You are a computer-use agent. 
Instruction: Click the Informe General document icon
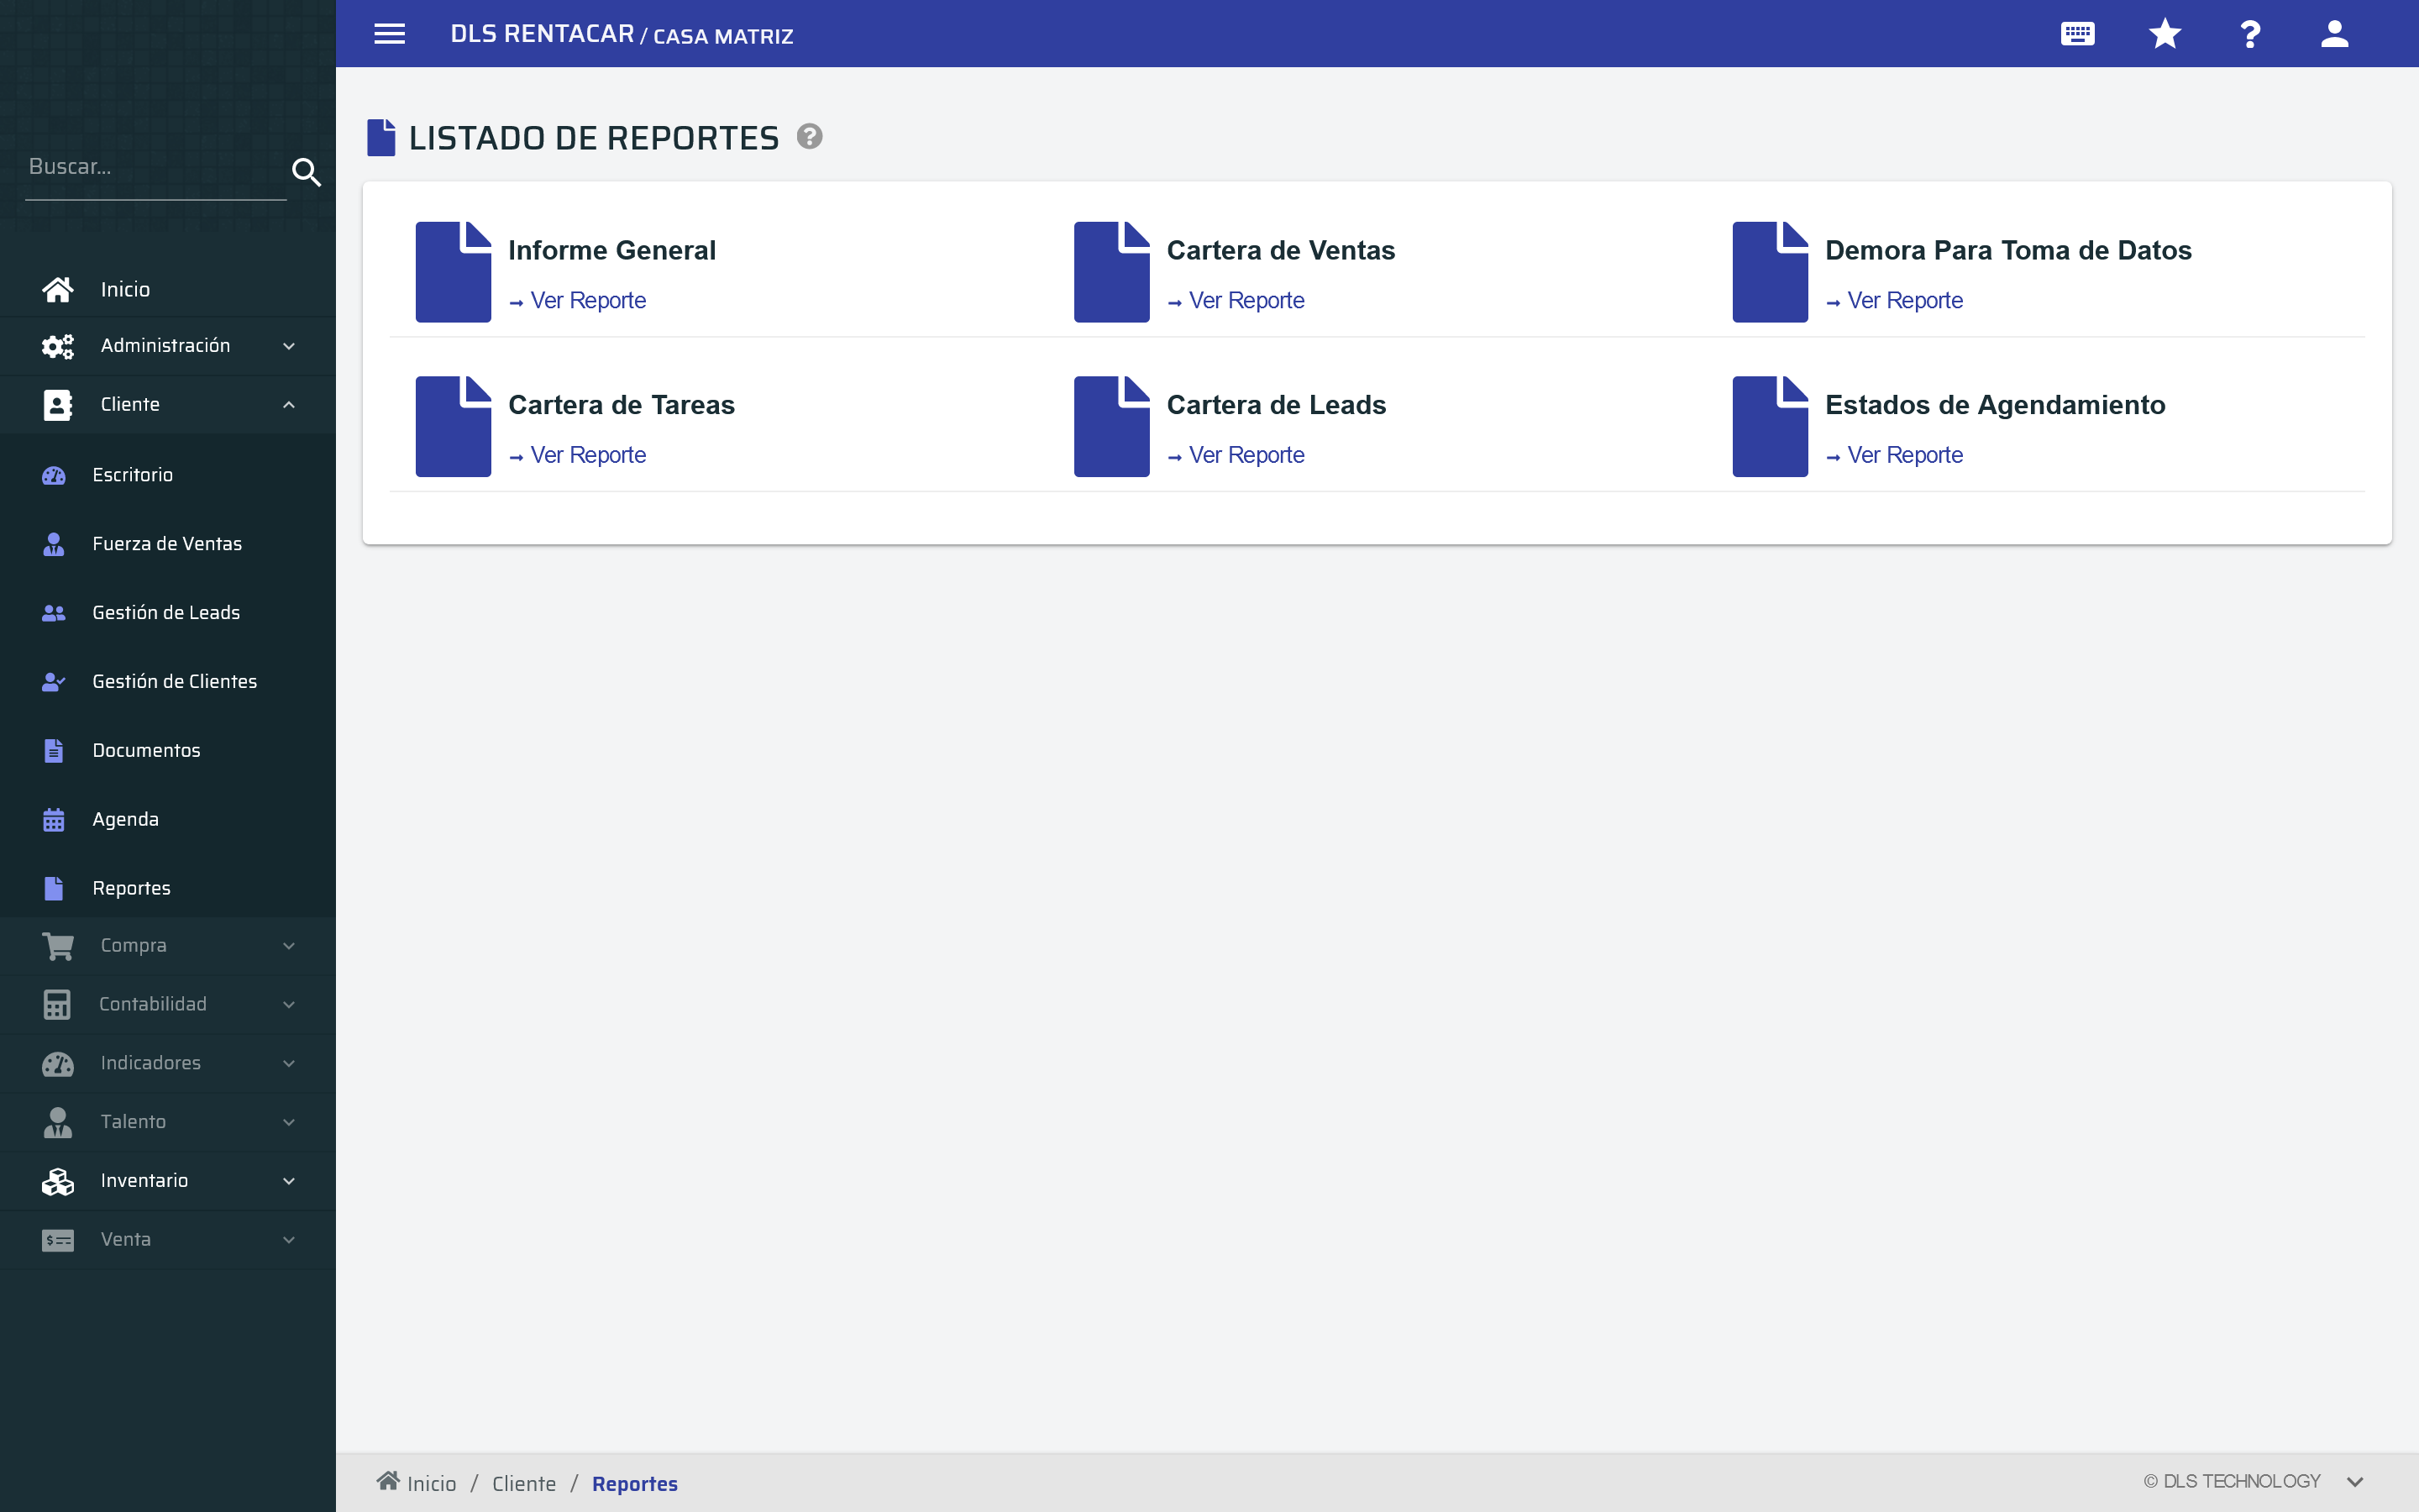(453, 272)
